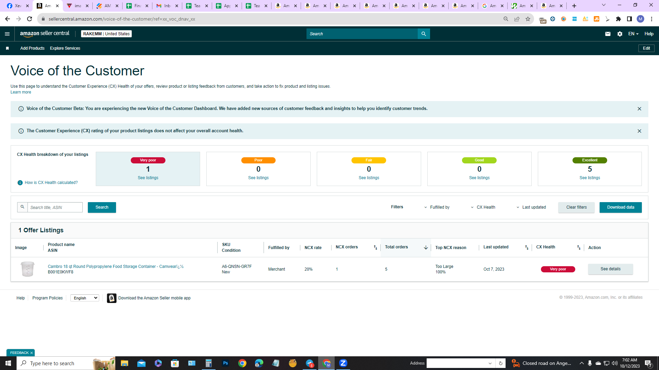Click NCX orders value 1 link
Image resolution: width=659 pixels, height=370 pixels.
(337, 269)
